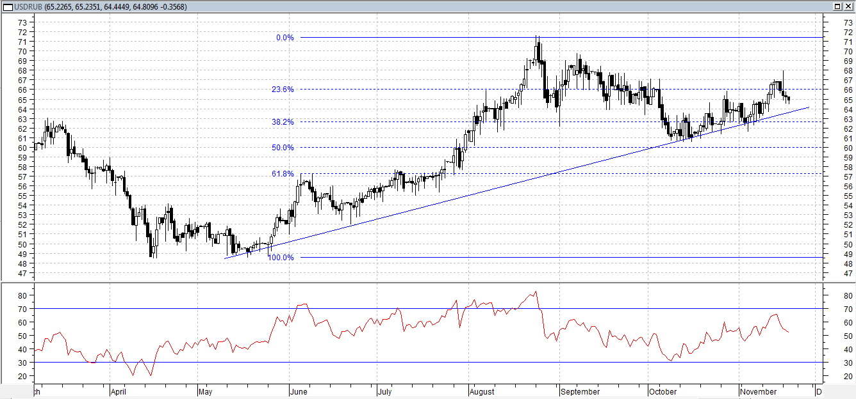Maximize the USDRUB chart window

[x=837, y=6]
